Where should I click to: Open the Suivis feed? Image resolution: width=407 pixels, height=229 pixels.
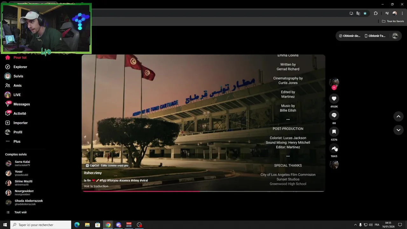[14, 76]
